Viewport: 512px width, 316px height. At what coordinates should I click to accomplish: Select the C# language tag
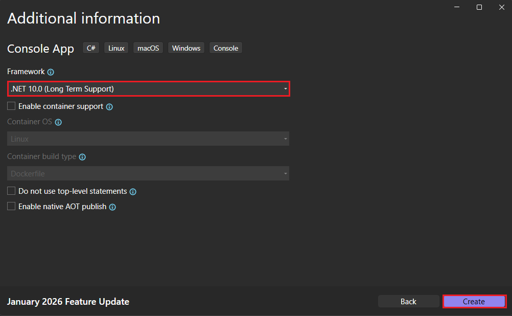[x=90, y=48]
